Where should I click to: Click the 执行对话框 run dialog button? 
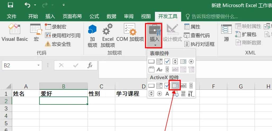199,44
